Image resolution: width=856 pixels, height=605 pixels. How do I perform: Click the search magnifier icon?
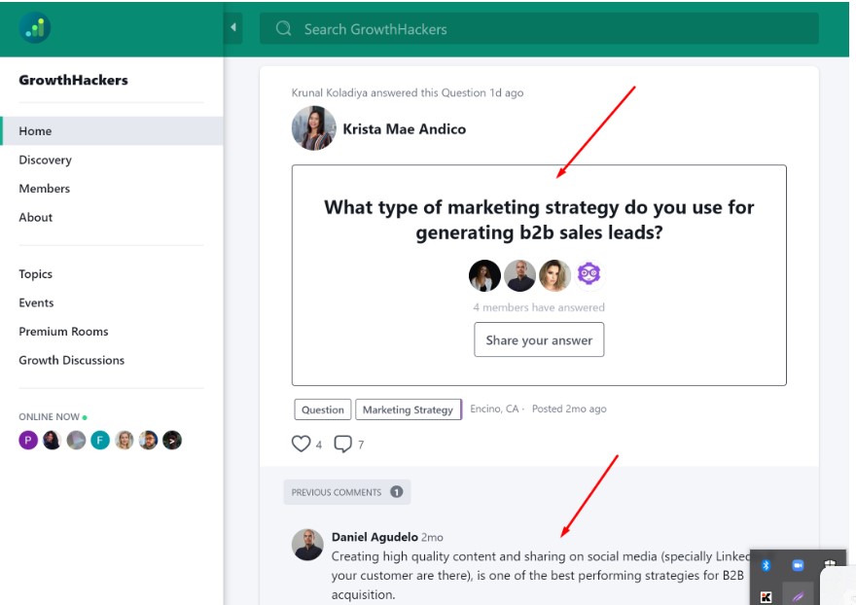[x=283, y=28]
